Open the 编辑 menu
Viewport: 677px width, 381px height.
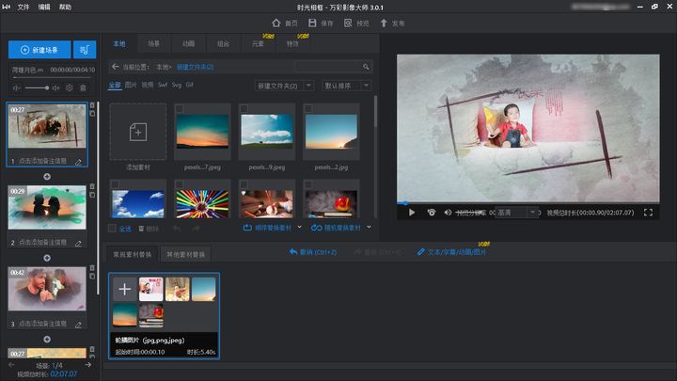point(44,7)
